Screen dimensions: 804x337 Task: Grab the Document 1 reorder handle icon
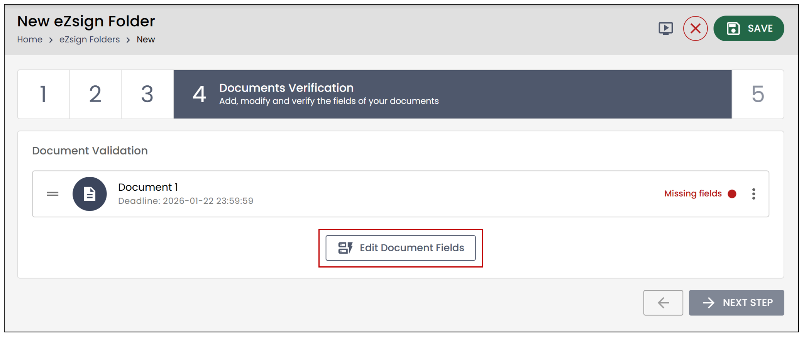[x=52, y=194]
